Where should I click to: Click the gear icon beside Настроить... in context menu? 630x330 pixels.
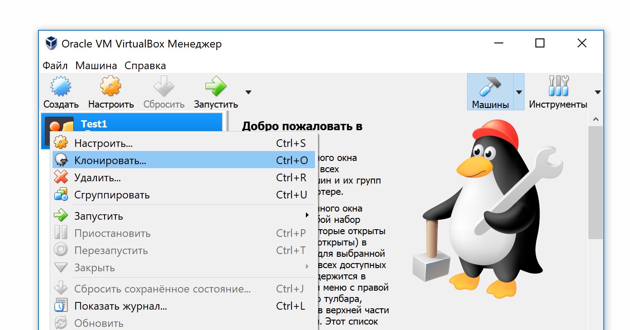point(61,143)
